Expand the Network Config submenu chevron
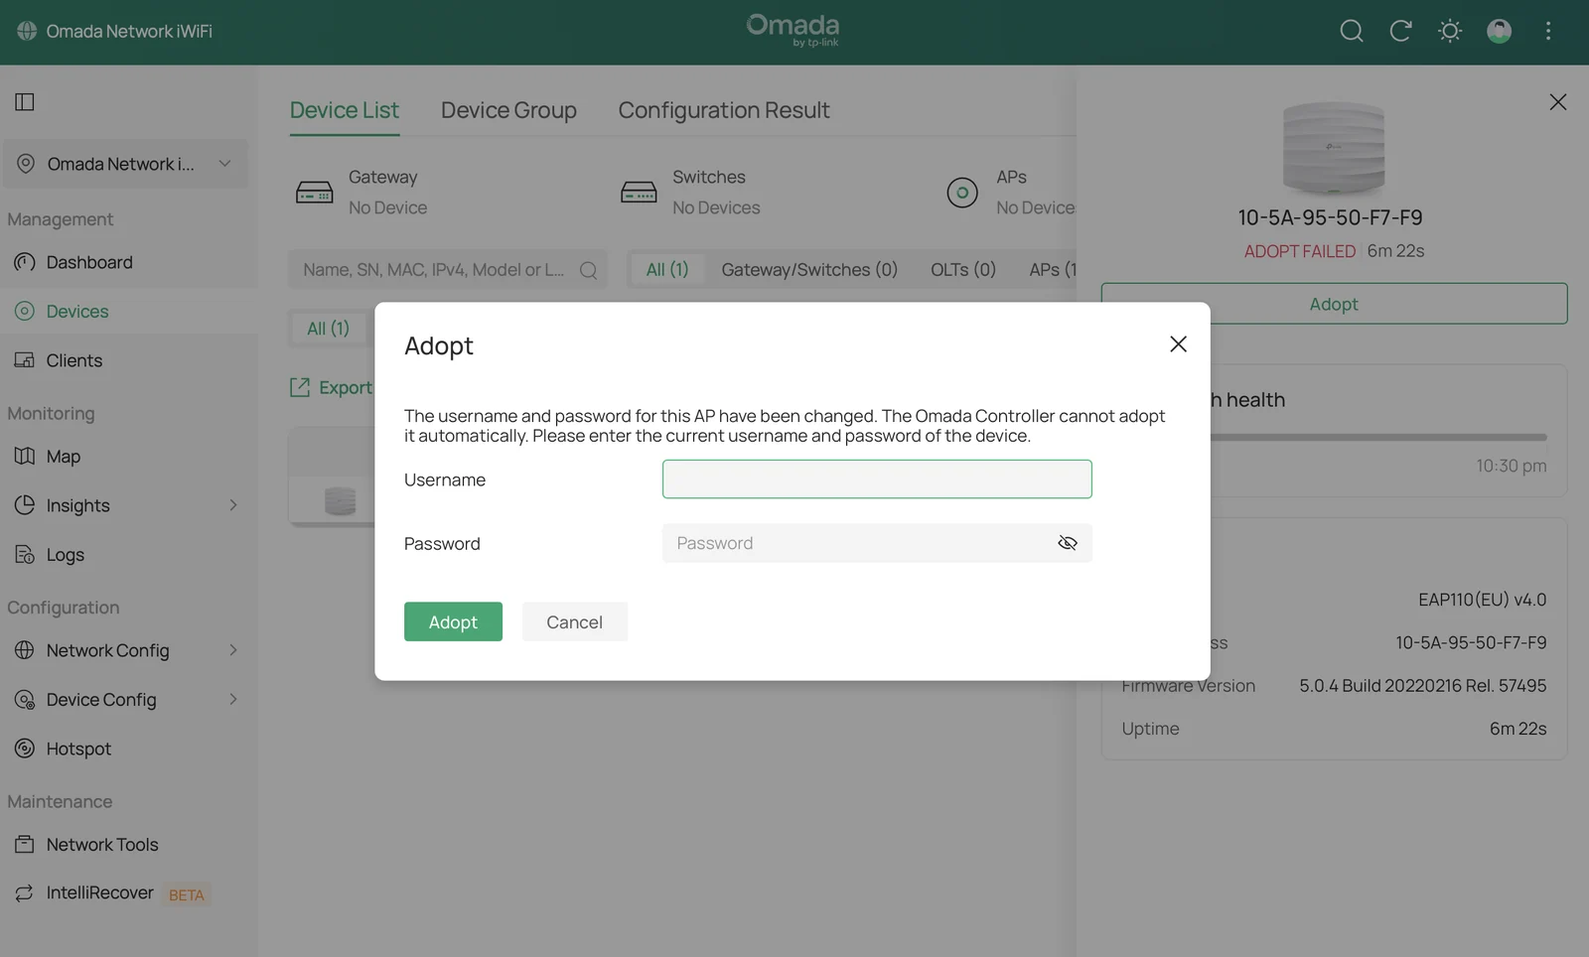 pyautogui.click(x=233, y=650)
